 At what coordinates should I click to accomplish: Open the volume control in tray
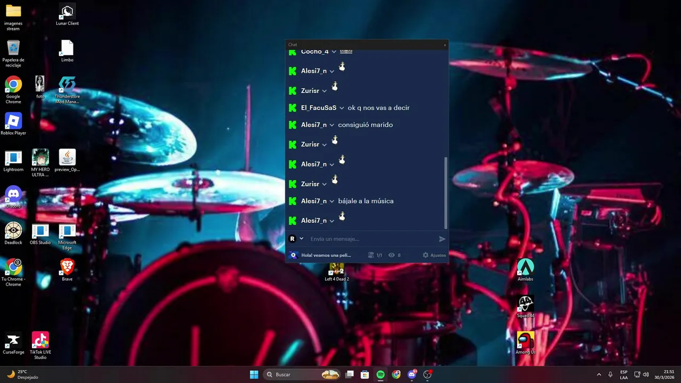point(646,374)
